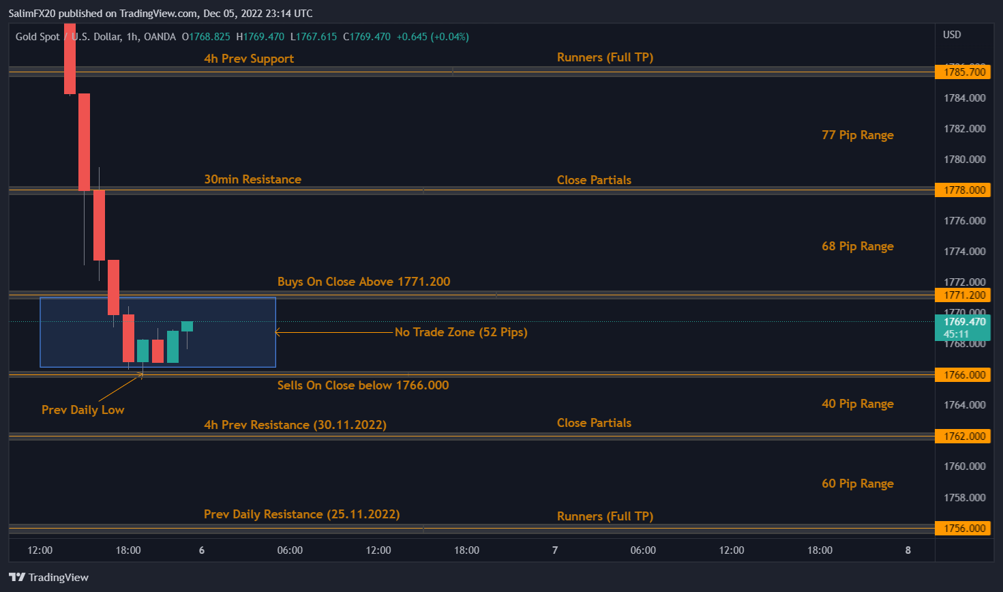Select the 1785.700 price level label
Image resolution: width=1003 pixels, height=592 pixels.
(963, 72)
